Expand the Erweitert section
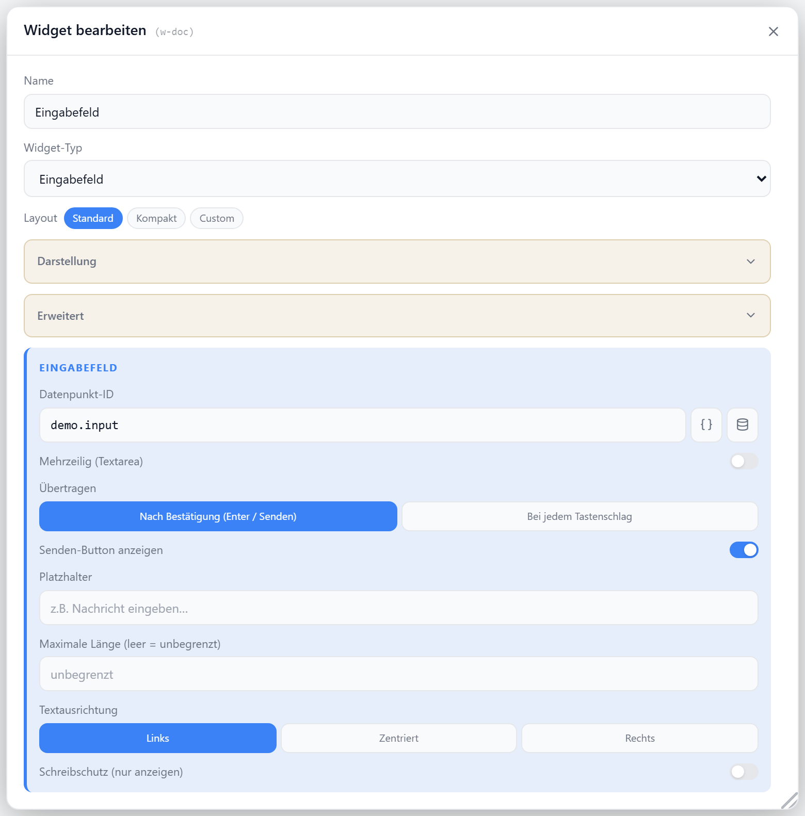This screenshot has height=816, width=805. click(397, 316)
